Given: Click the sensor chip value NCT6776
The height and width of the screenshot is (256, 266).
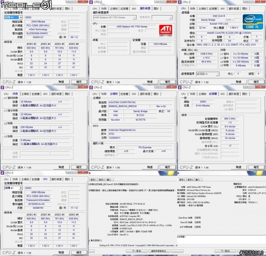Looking at the screenshot, I should click(140, 120).
